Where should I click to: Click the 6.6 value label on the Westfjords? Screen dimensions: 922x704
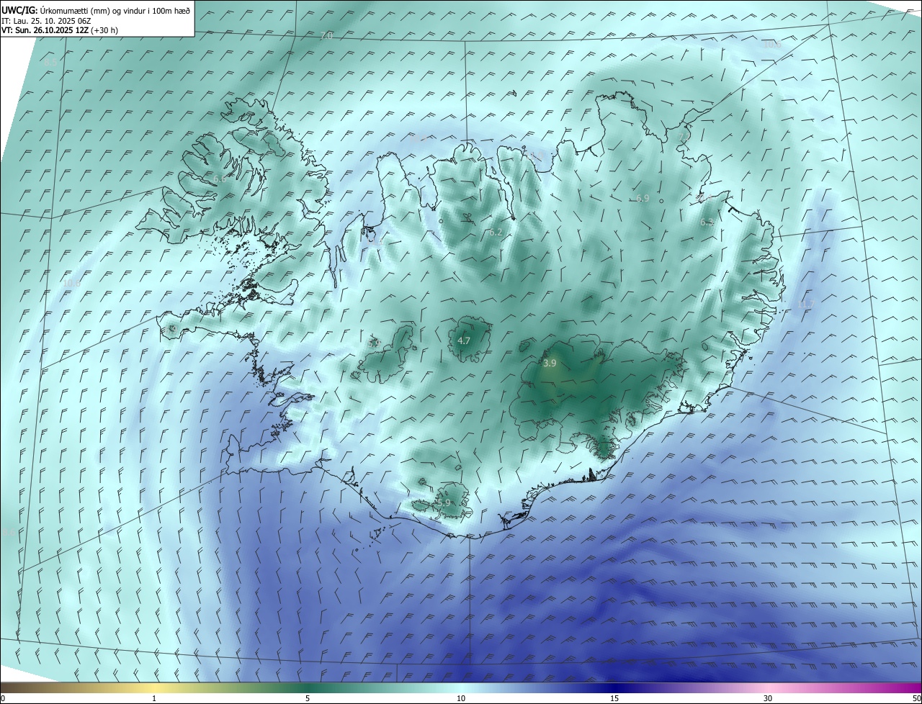point(220,179)
